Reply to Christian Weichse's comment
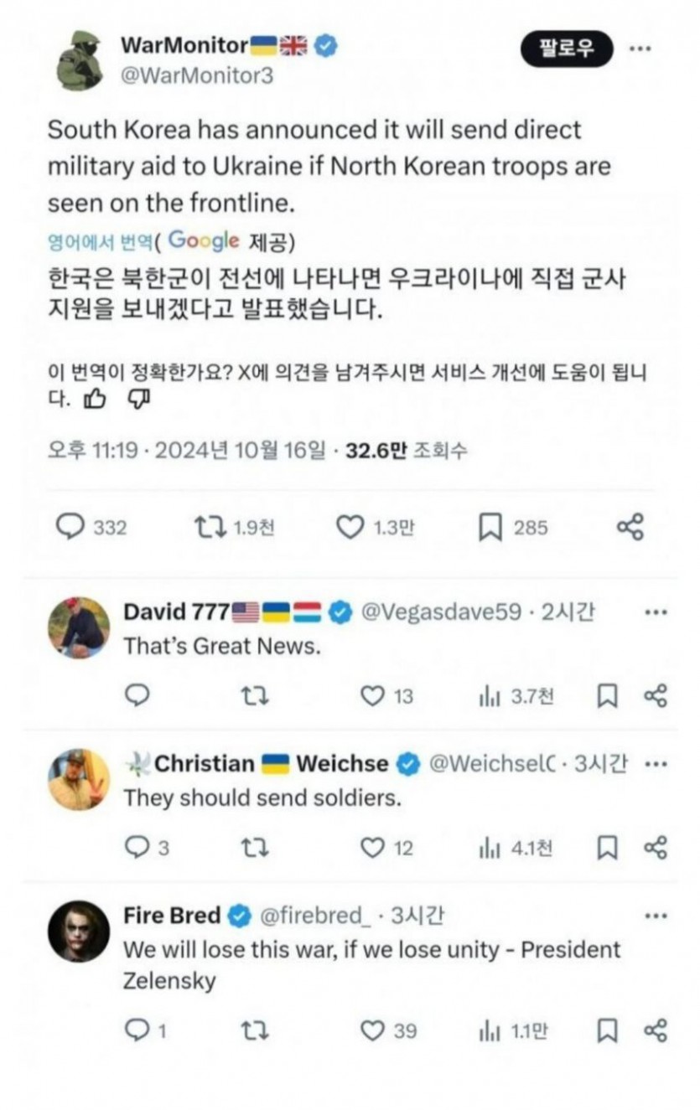The image size is (700, 1110). (137, 848)
